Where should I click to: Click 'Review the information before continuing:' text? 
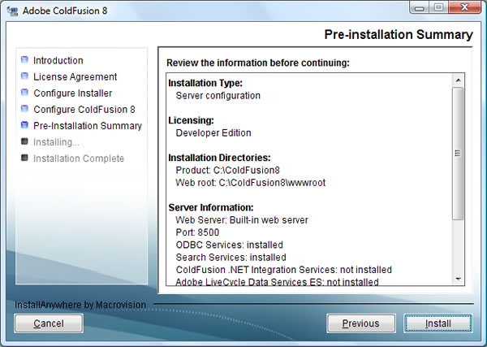(x=258, y=63)
